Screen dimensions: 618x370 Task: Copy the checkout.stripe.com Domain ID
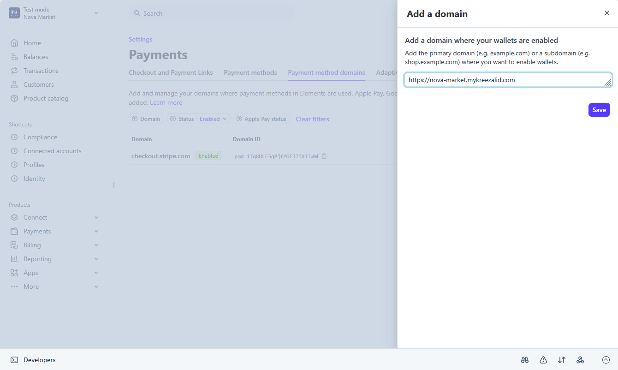pos(324,156)
